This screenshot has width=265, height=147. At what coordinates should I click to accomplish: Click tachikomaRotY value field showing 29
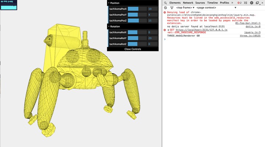[x=153, y=38]
